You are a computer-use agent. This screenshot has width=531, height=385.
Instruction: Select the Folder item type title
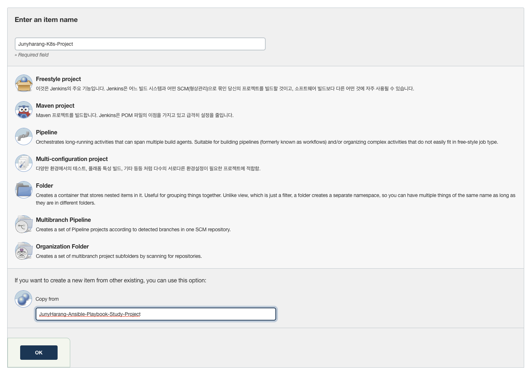coord(44,186)
